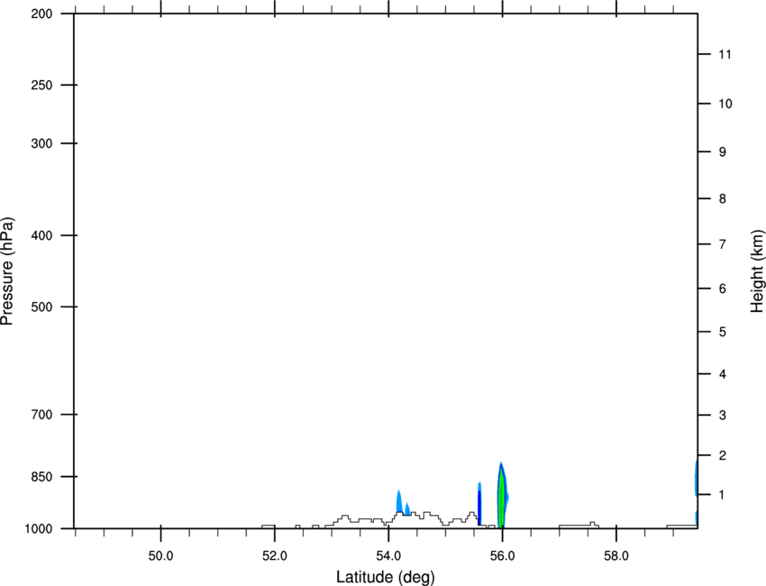Select the 250 pressure tick label
Image resolution: width=766 pixels, height=586 pixels.
pos(41,85)
